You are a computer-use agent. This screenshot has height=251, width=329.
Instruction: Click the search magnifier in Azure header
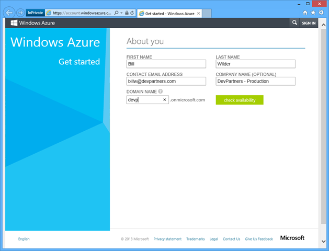(x=294, y=23)
